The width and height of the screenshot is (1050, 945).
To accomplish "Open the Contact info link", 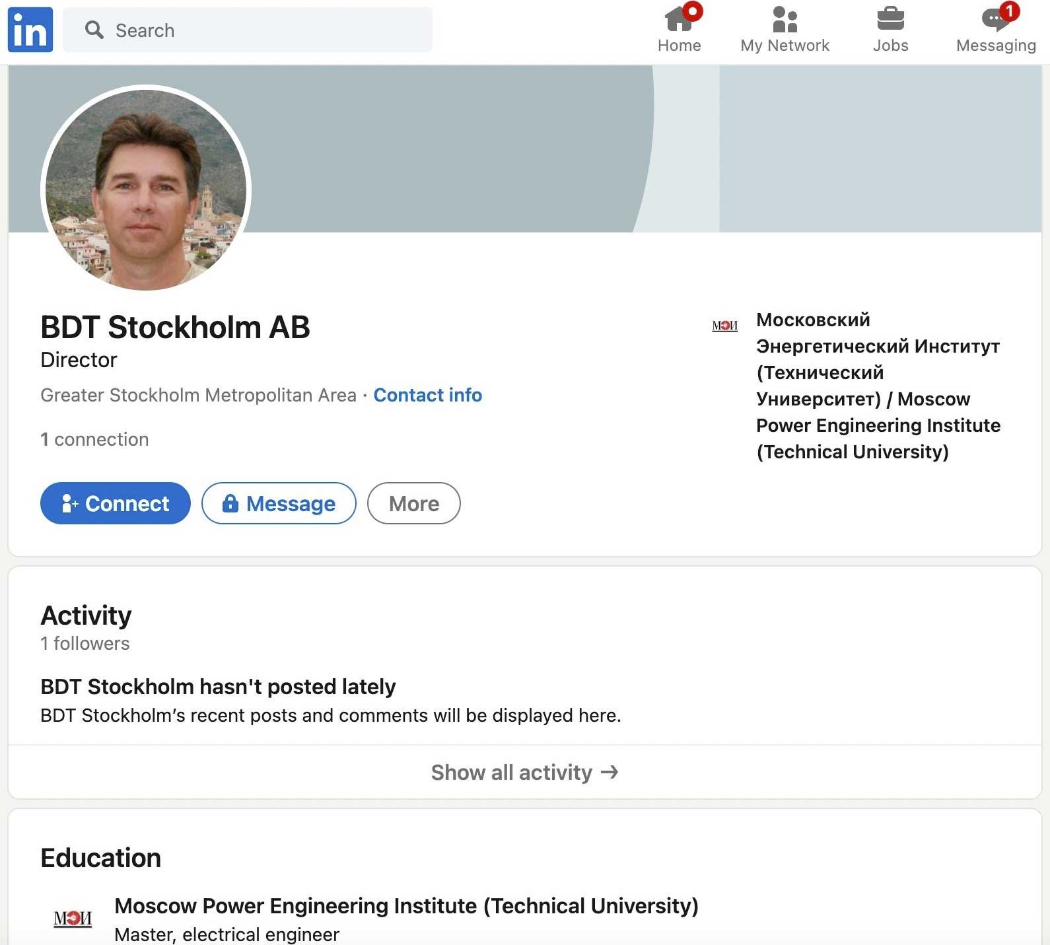I will [x=427, y=395].
